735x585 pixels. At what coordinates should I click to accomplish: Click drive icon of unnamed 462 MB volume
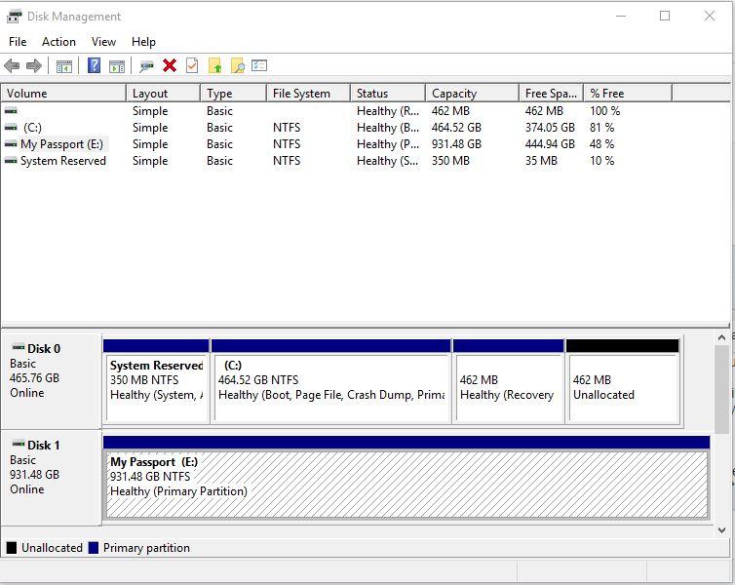tap(11, 111)
